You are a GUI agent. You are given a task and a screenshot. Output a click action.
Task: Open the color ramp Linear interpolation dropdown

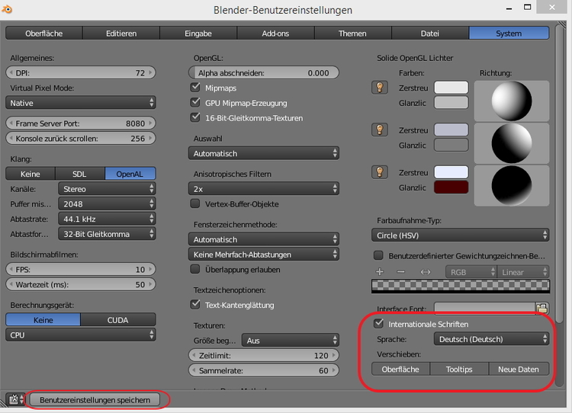click(523, 272)
